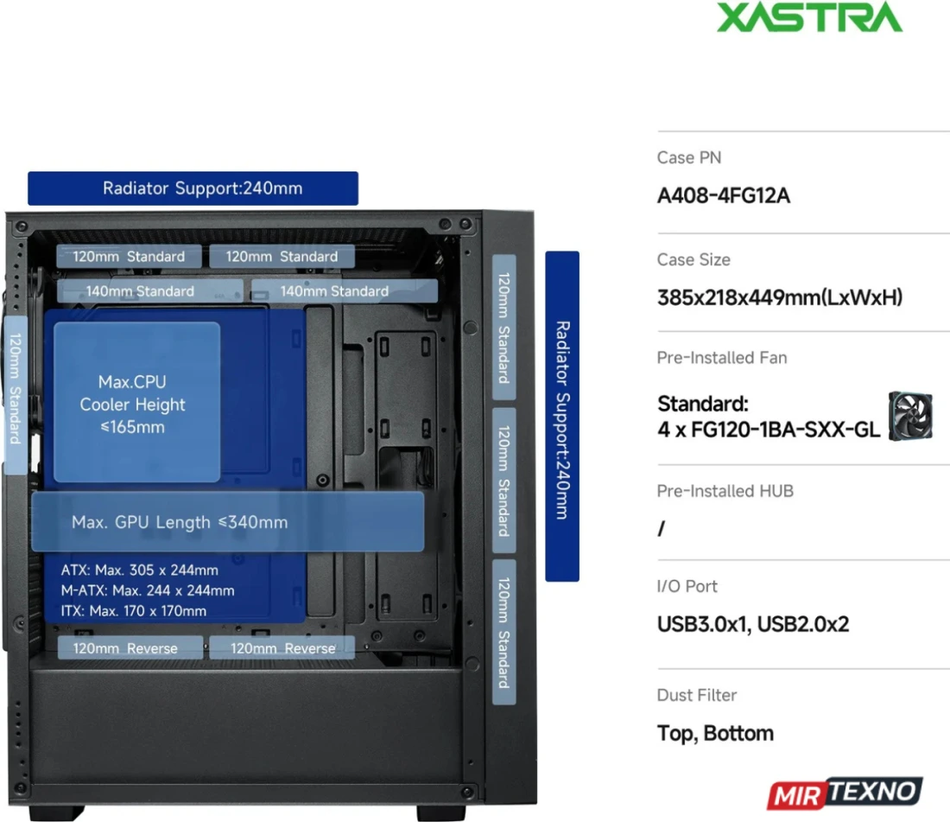Select the horizontal Radiator Support:240mm banner

[193, 188]
